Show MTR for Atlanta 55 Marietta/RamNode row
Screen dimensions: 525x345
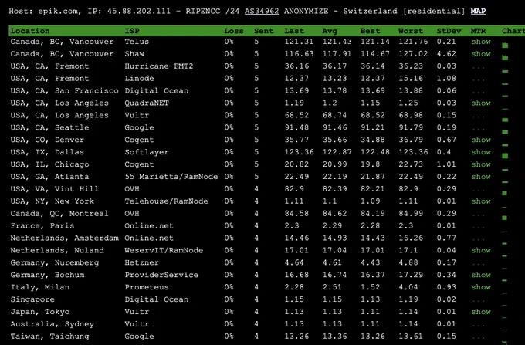481,177
